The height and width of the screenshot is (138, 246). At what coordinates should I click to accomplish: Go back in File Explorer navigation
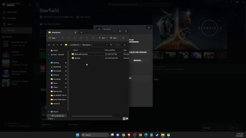[x=49, y=45]
